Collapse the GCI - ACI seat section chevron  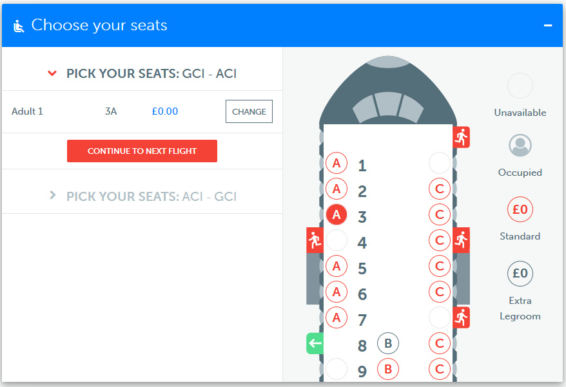53,73
